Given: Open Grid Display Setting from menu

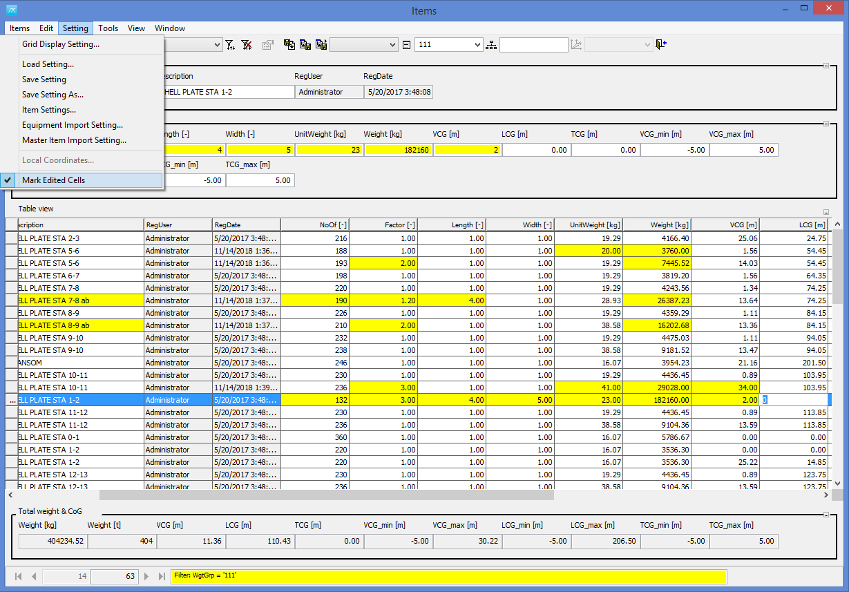Looking at the screenshot, I should pyautogui.click(x=61, y=44).
